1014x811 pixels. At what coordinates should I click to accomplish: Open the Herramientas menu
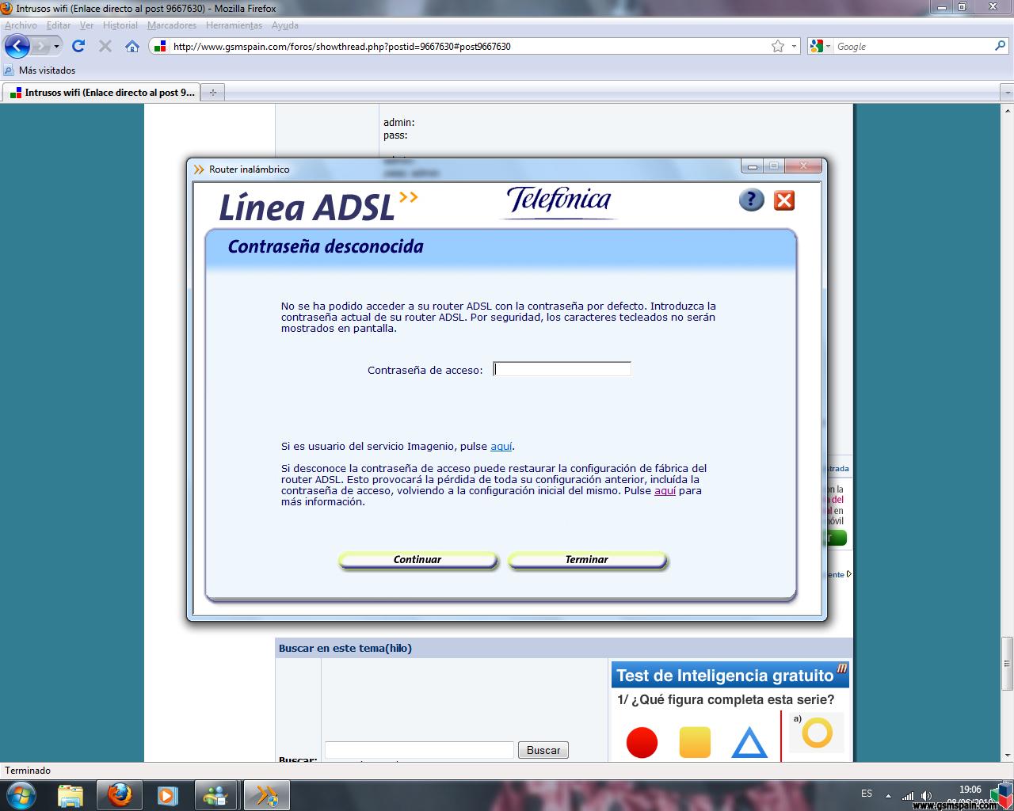click(x=234, y=25)
